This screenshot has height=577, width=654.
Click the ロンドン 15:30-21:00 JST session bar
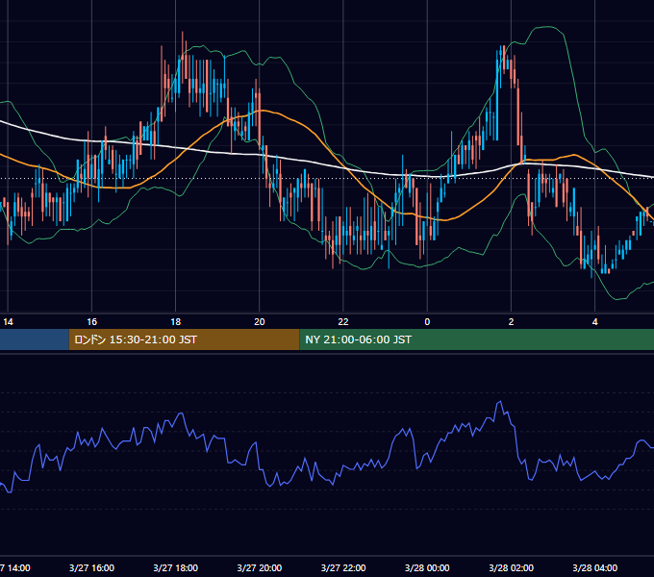(184, 339)
